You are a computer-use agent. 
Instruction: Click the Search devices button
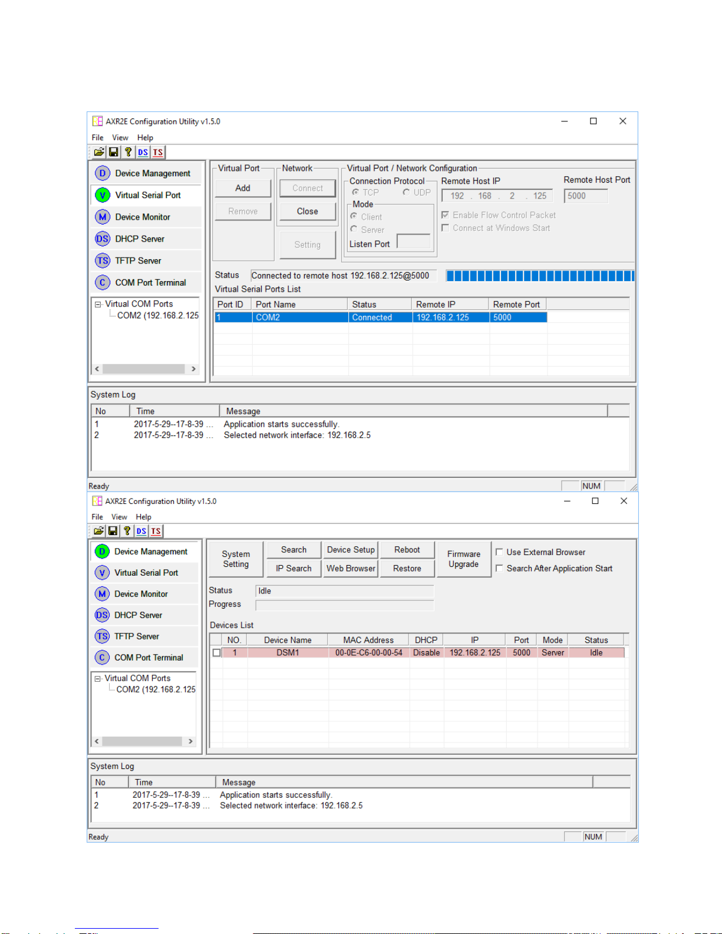coord(294,550)
